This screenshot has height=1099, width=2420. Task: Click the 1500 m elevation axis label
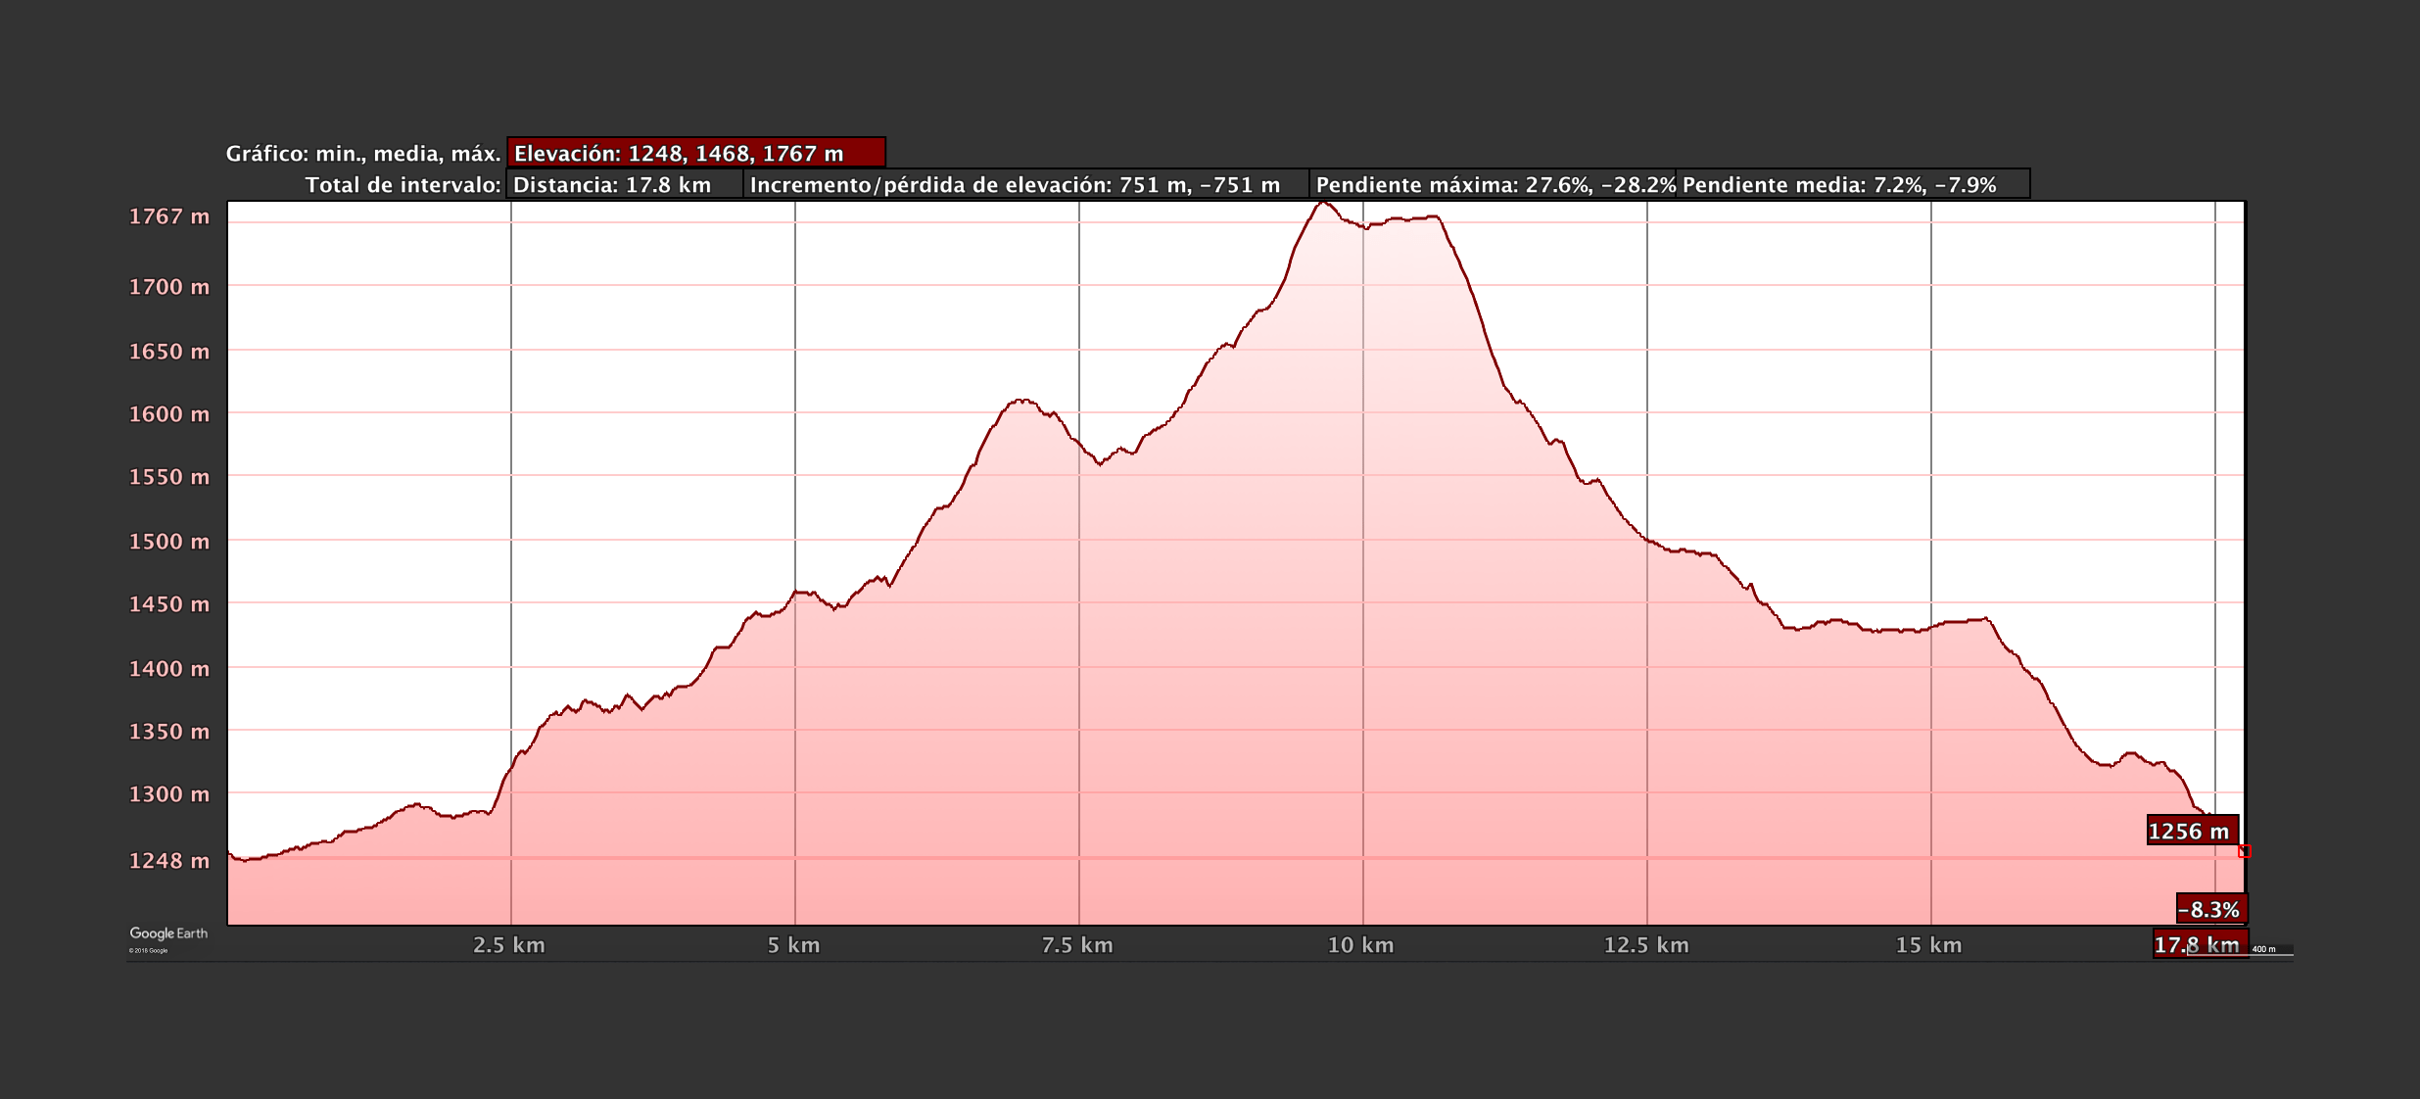point(169,542)
